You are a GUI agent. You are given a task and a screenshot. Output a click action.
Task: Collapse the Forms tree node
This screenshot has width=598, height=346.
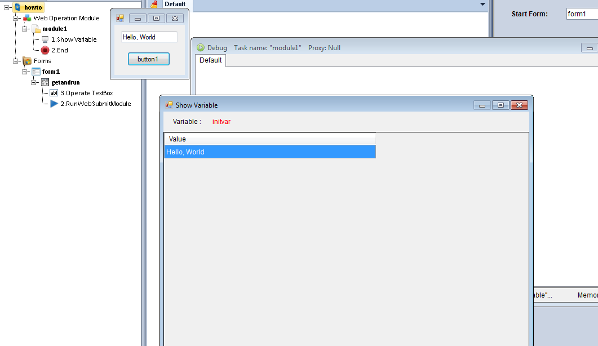[x=16, y=61]
